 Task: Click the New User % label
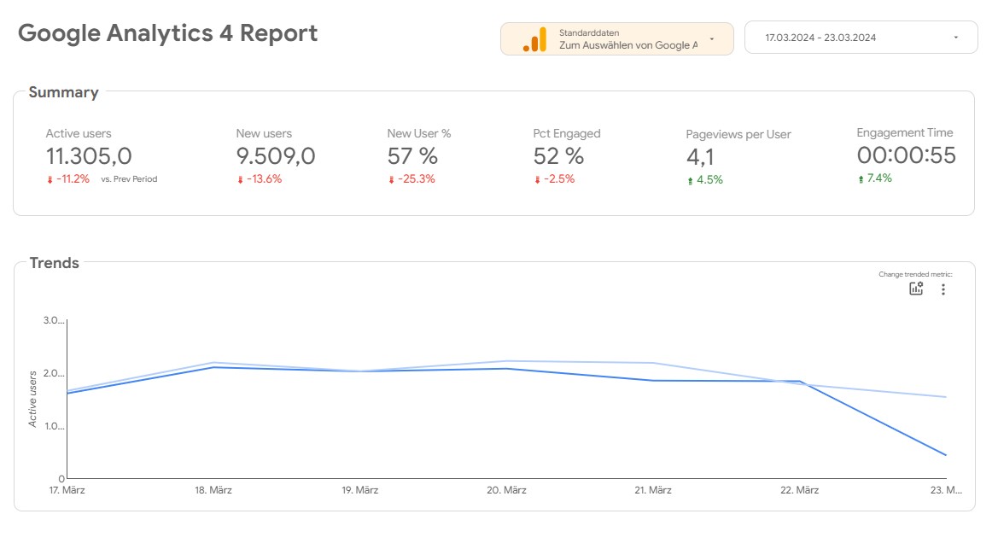419,134
